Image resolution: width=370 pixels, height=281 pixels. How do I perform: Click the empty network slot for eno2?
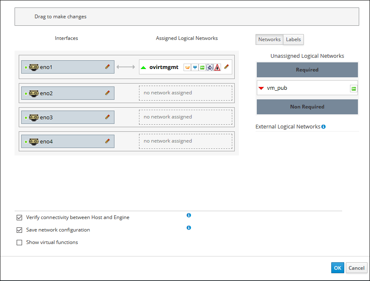[185, 93]
